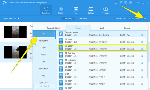Select 5K/8K Video in the format list
The height and width of the screenshot is (90, 150).
[x=43, y=83]
